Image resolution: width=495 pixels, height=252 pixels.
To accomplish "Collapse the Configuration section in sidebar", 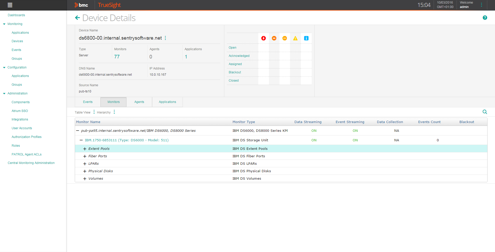I will coord(4,68).
